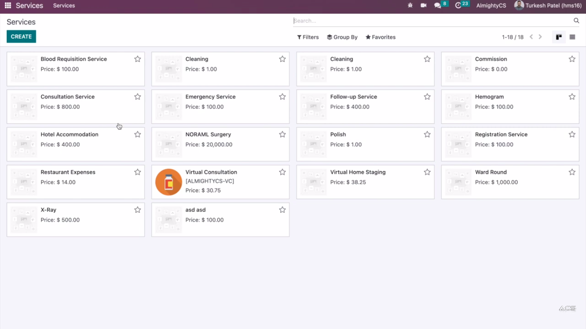Open the Consultation Service record
Screen dimensions: 586x329
click(x=68, y=97)
